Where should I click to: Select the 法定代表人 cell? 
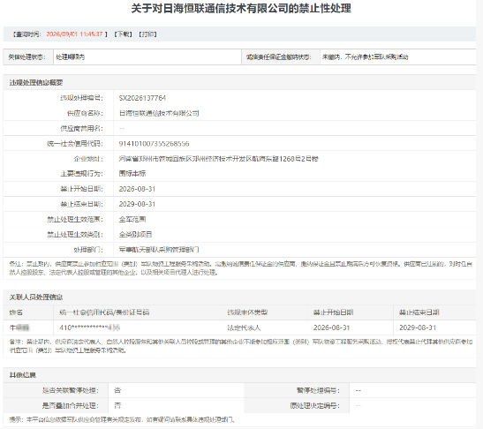tap(244, 327)
